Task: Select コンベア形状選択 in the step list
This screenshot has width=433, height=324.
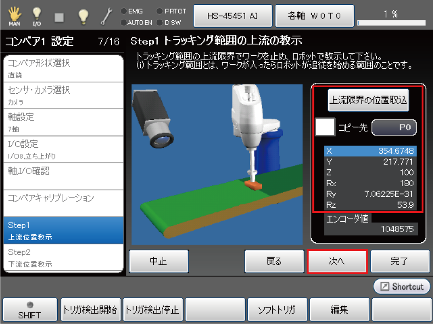Action: [63, 69]
